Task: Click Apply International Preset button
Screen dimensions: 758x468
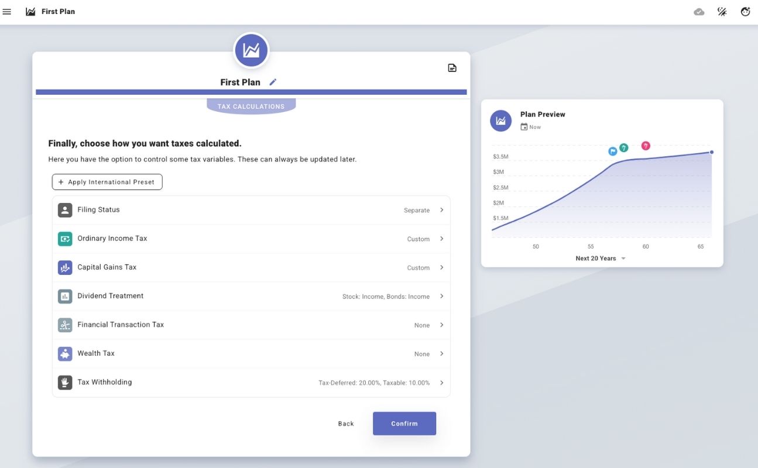Action: point(107,182)
